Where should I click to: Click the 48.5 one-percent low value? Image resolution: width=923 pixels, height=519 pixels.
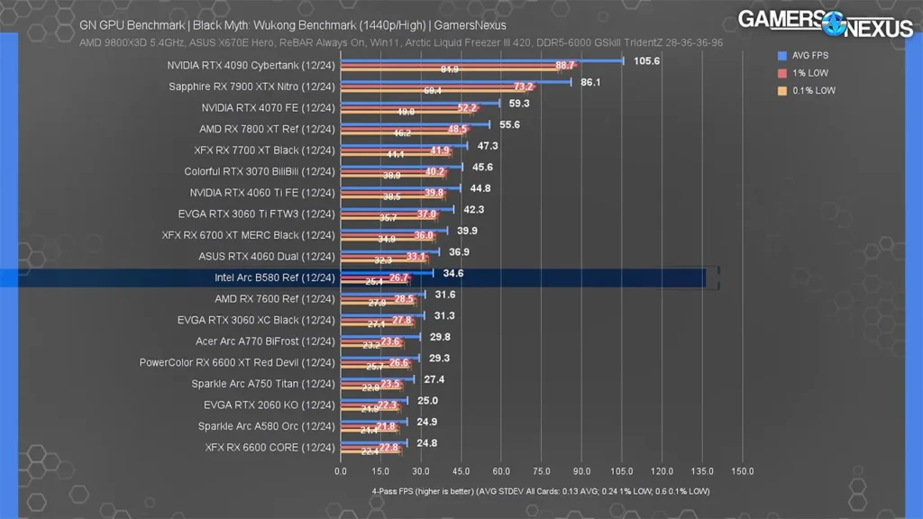(457, 129)
